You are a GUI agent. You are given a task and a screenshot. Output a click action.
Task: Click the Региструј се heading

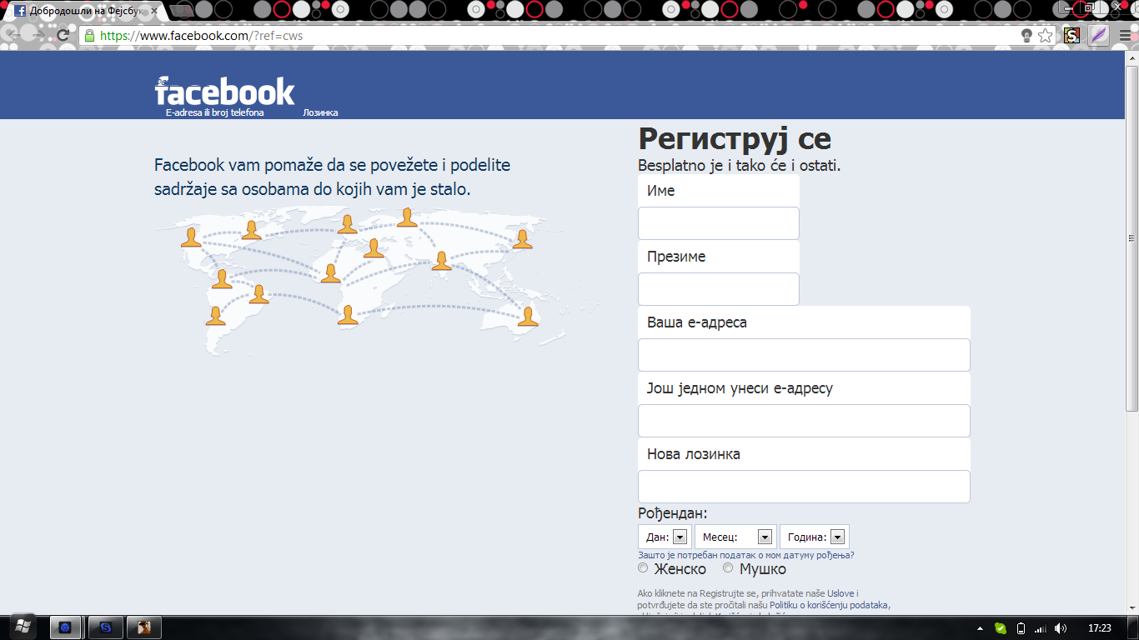coord(735,138)
